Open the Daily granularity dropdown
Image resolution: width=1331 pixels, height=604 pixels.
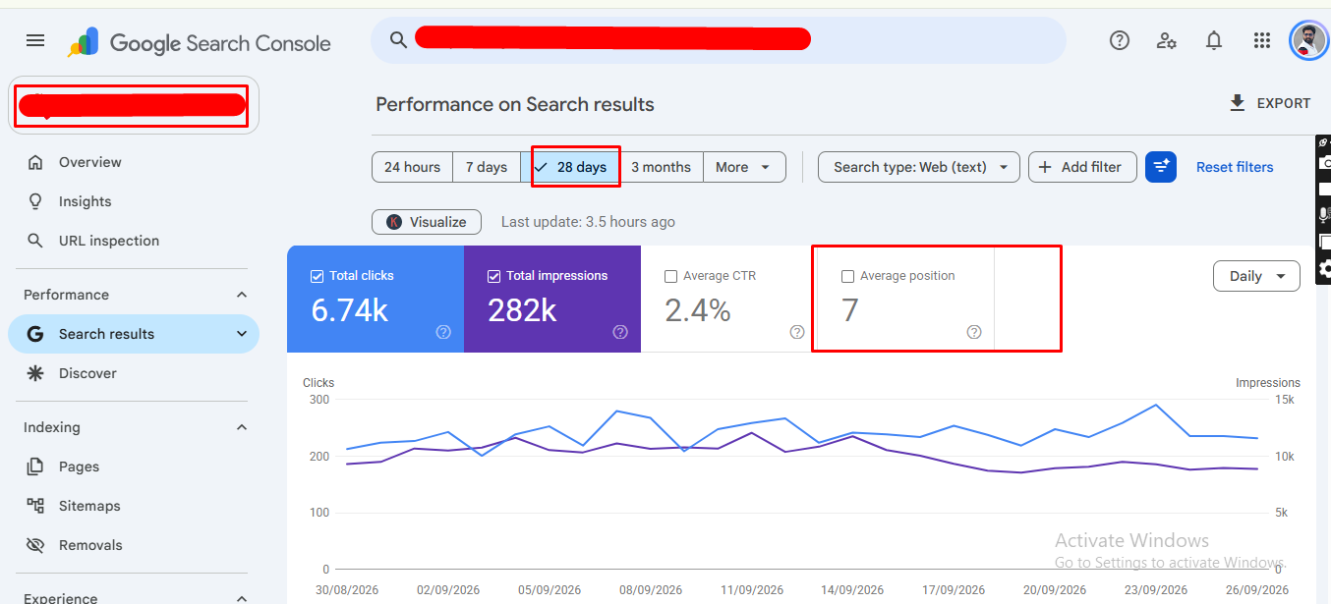(1256, 276)
